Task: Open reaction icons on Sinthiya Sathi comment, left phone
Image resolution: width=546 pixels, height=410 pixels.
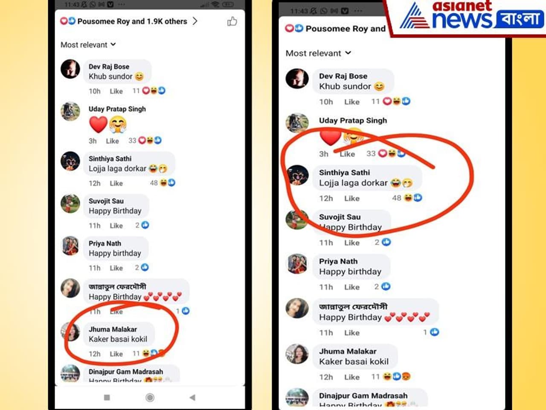Action: coord(167,183)
